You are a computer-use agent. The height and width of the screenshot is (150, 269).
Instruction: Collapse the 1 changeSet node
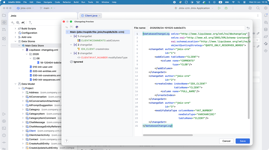coord(71,36)
